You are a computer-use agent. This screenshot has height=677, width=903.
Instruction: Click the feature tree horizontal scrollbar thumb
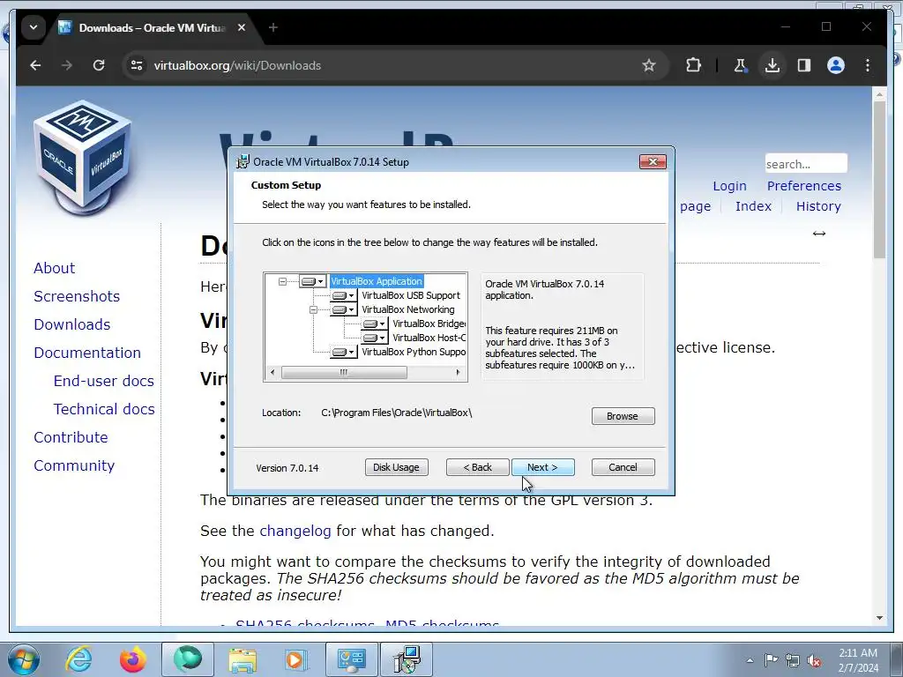(x=344, y=373)
